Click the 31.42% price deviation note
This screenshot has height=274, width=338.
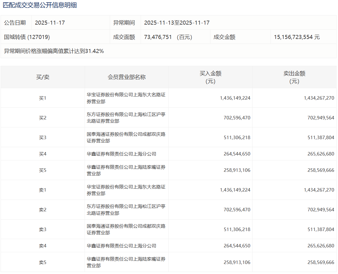(x=54, y=51)
